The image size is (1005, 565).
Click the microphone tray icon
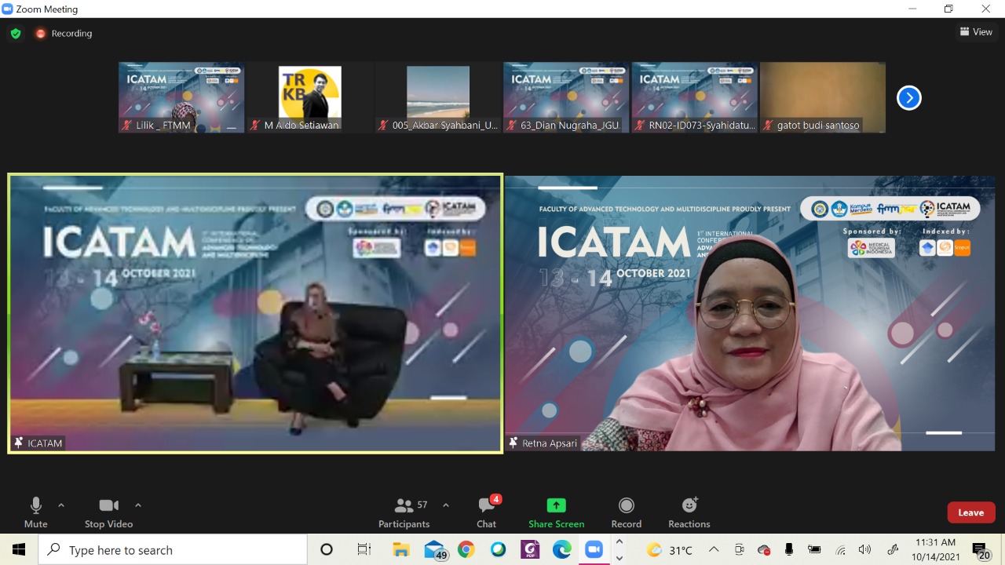click(789, 550)
